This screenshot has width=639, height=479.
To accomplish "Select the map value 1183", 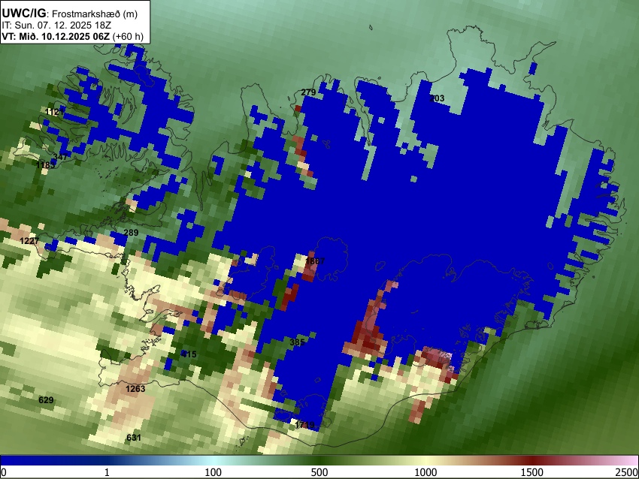I will [45, 165].
